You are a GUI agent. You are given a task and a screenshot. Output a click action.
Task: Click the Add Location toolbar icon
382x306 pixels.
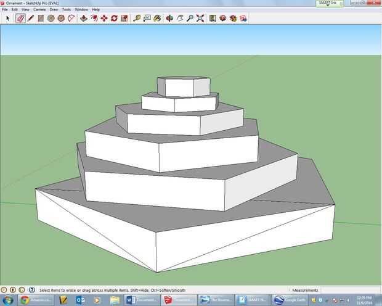point(213,19)
